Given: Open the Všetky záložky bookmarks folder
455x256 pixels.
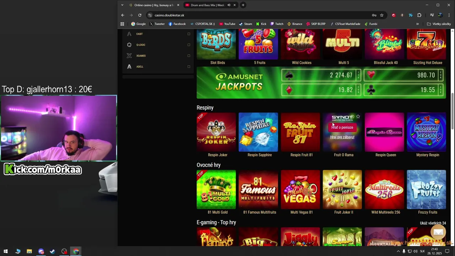Looking at the screenshot, I should 439,24.
